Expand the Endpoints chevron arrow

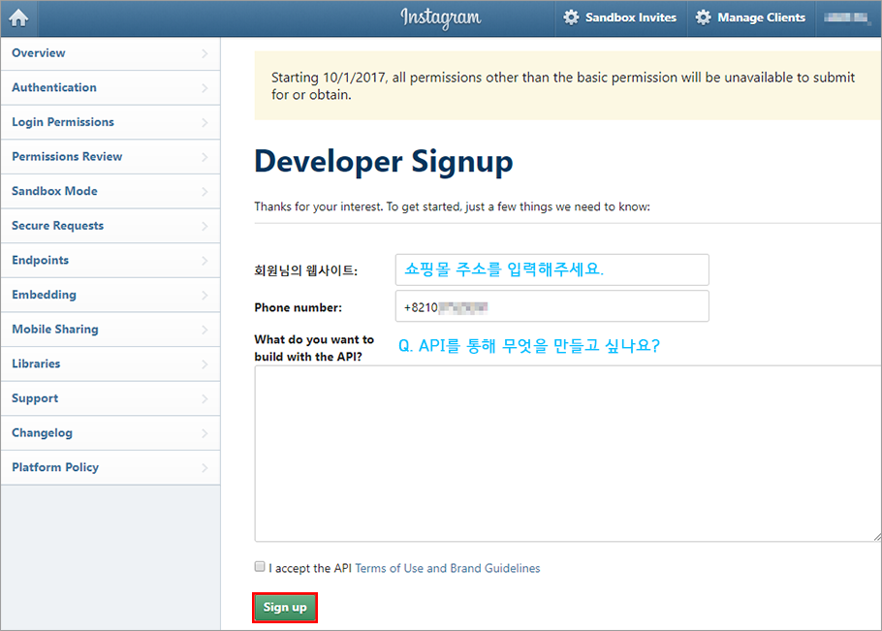click(x=205, y=261)
